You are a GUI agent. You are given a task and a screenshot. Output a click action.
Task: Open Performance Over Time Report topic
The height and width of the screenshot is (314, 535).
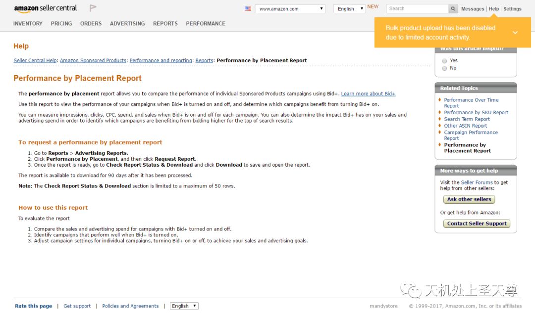coord(471,103)
